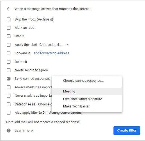Pick the Meeting canned response
145x141 pixels.
click(87, 91)
